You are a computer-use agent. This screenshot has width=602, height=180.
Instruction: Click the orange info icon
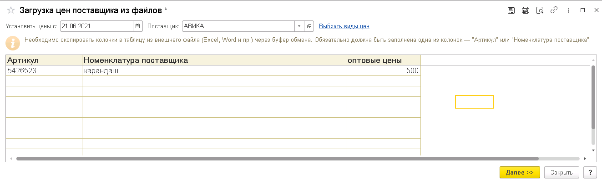[x=13, y=43]
